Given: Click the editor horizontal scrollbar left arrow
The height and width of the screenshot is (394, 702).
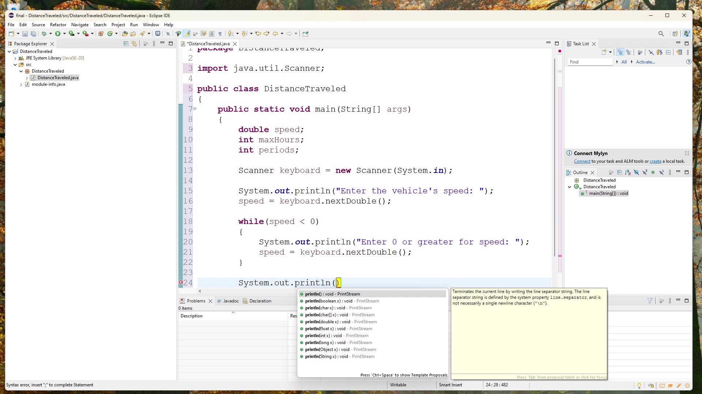Looking at the screenshot, I should pyautogui.click(x=200, y=291).
